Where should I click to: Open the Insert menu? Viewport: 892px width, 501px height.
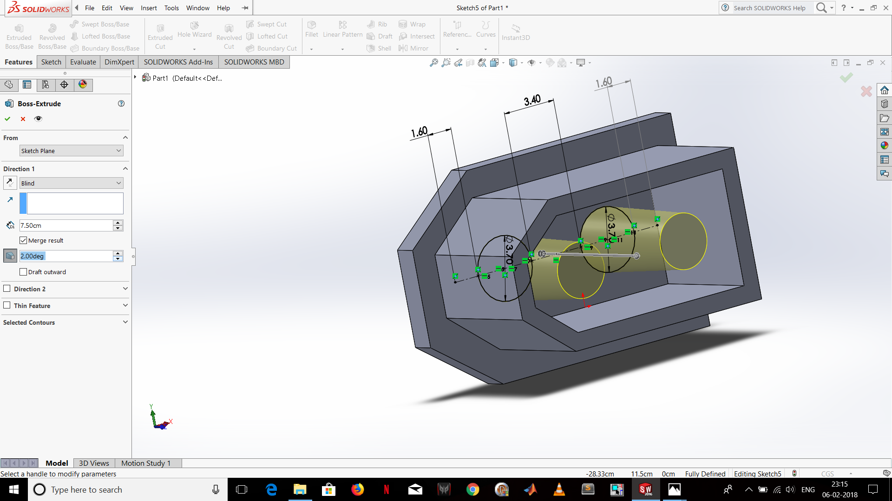(149, 8)
